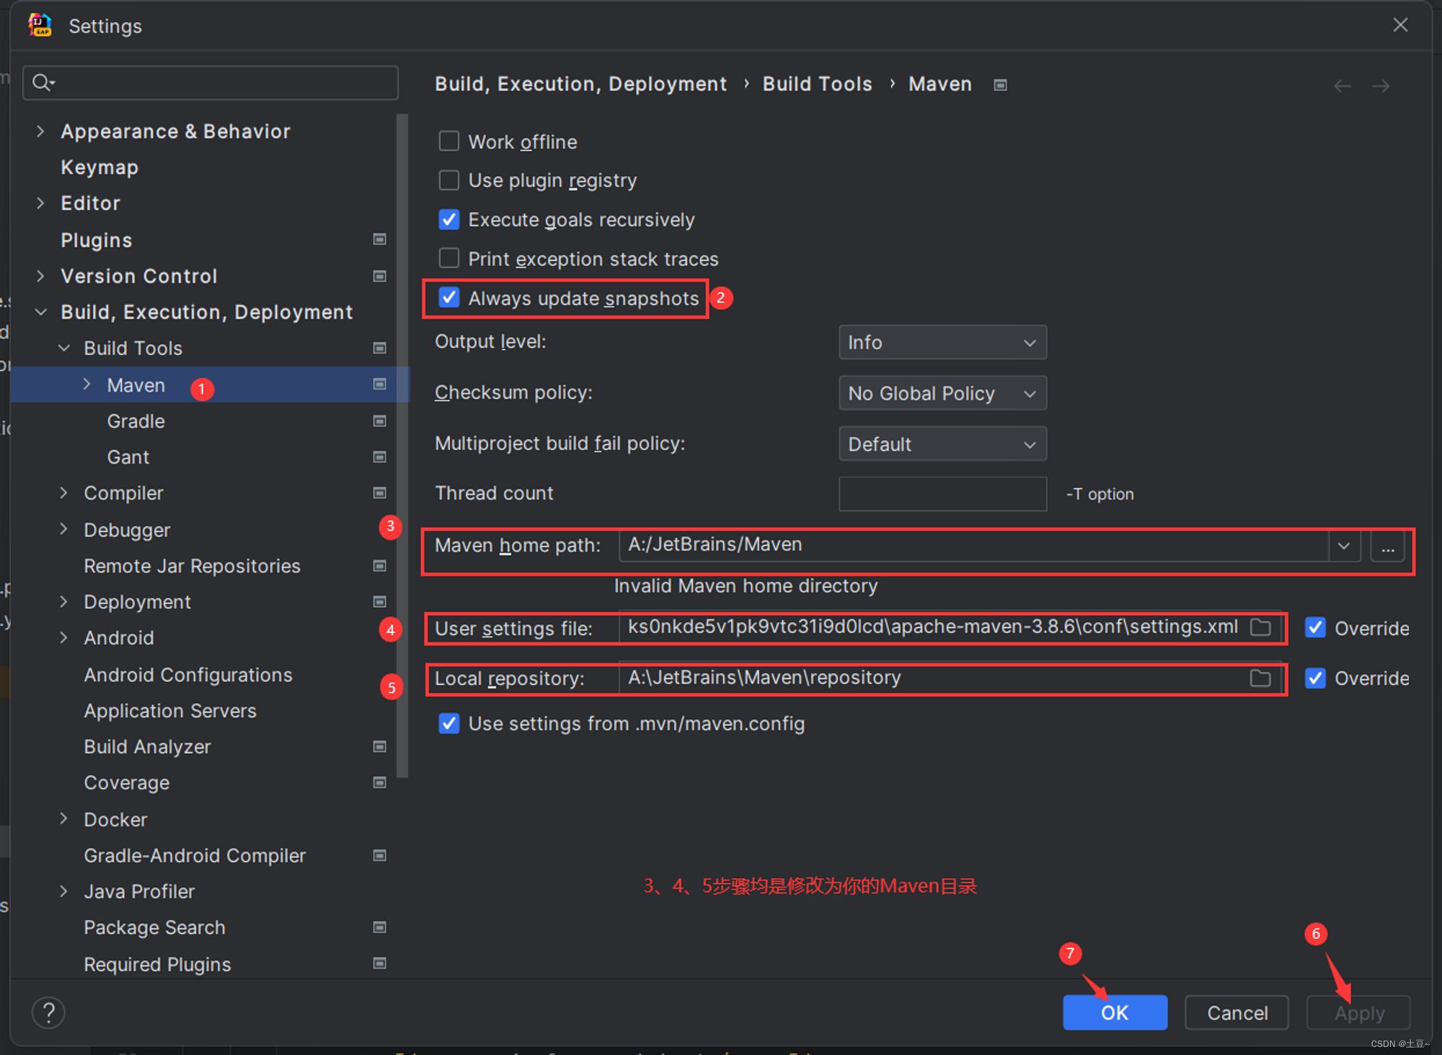Click the settings search field
The height and width of the screenshot is (1055, 1442).
click(211, 83)
